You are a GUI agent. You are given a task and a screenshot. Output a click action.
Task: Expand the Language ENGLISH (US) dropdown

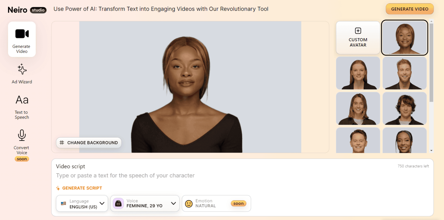click(82, 204)
